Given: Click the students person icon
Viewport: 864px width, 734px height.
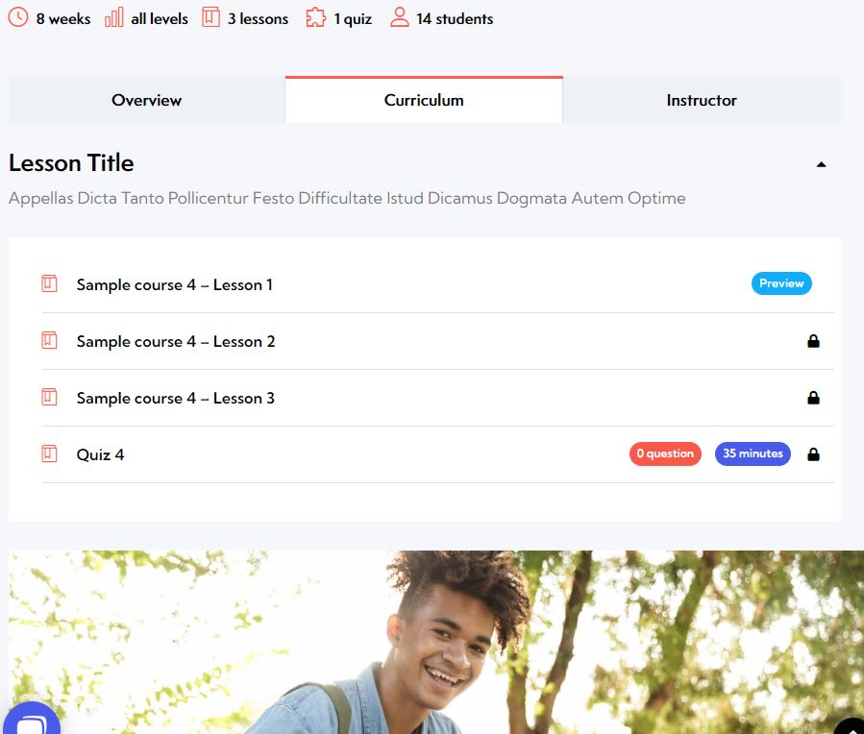Looking at the screenshot, I should coord(400,17).
